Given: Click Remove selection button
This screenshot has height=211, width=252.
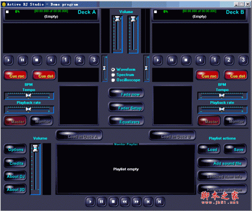Looking at the screenshot, I should tap(222, 189).
